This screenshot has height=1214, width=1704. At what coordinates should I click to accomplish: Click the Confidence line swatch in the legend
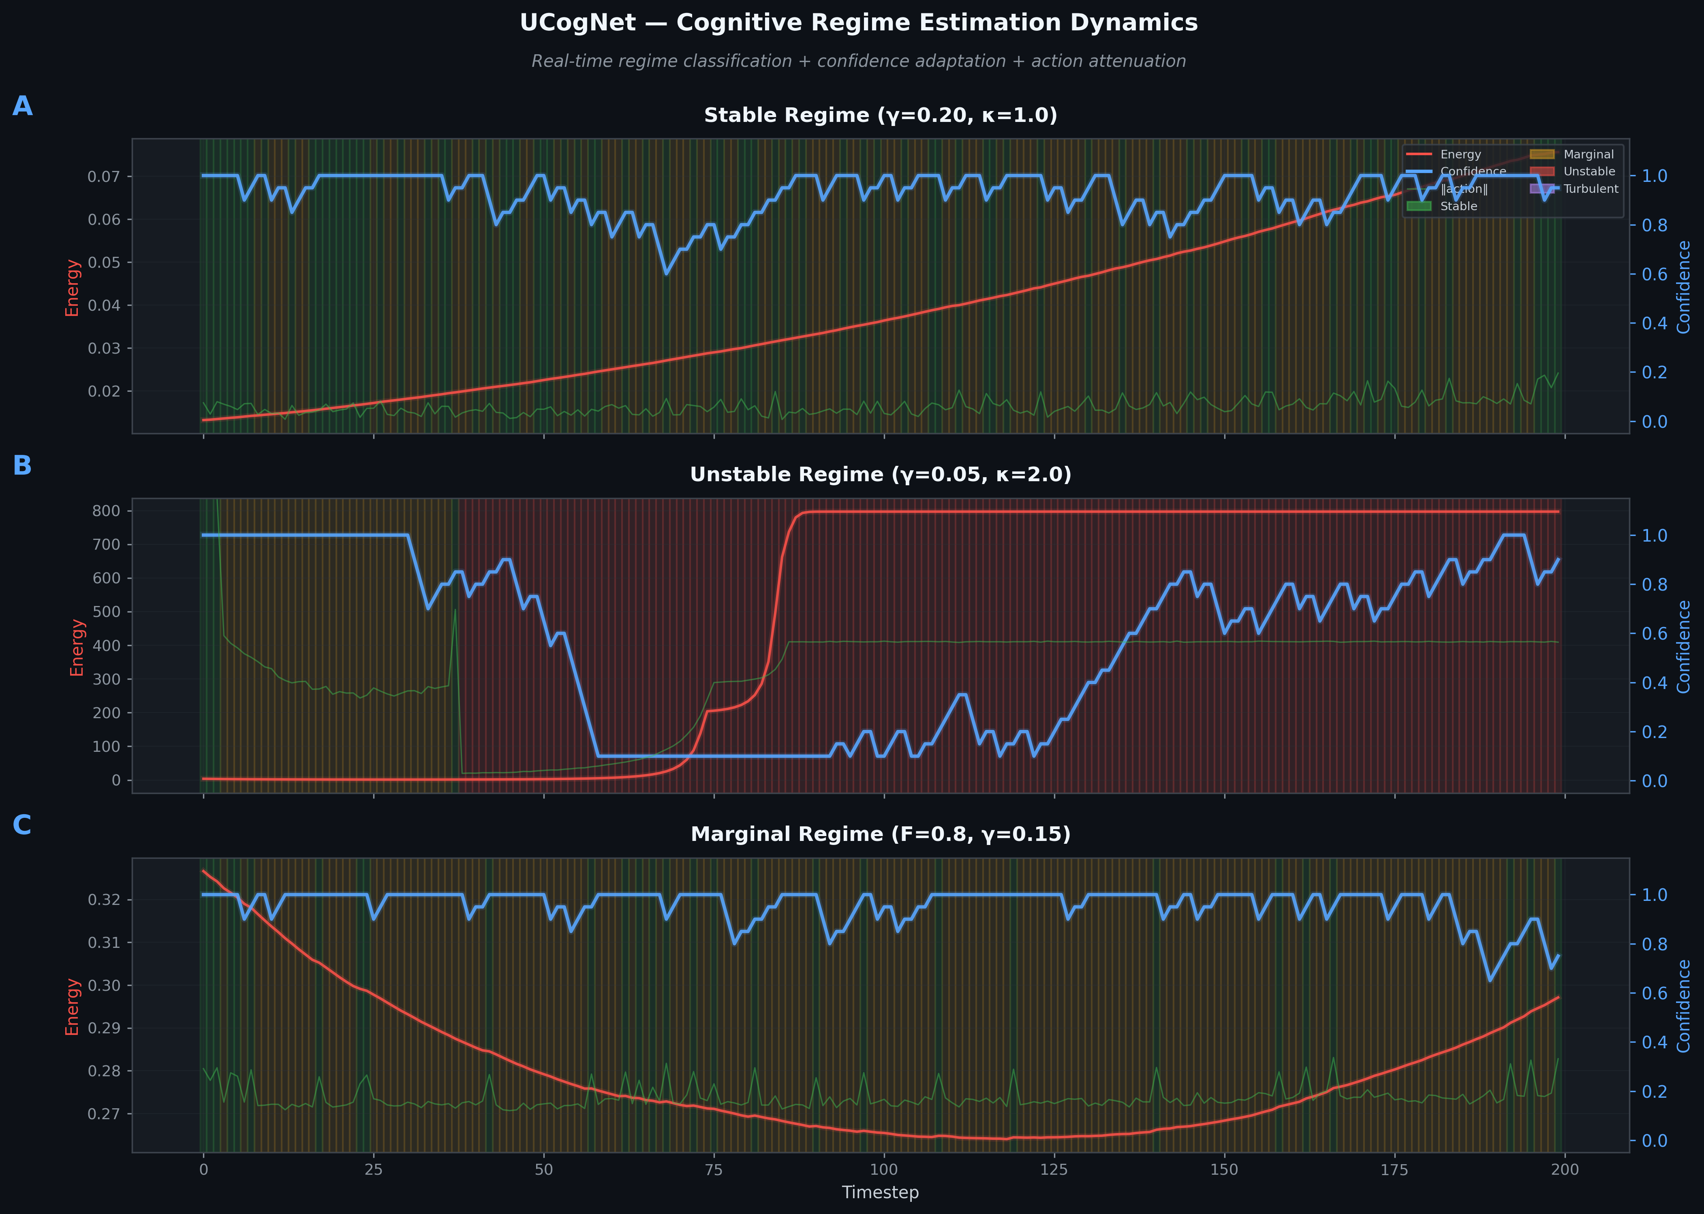(1418, 171)
